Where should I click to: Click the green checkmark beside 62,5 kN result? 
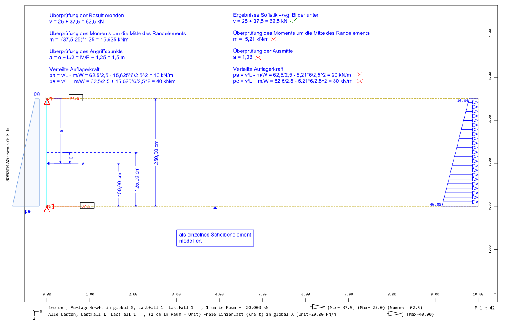(294, 21)
